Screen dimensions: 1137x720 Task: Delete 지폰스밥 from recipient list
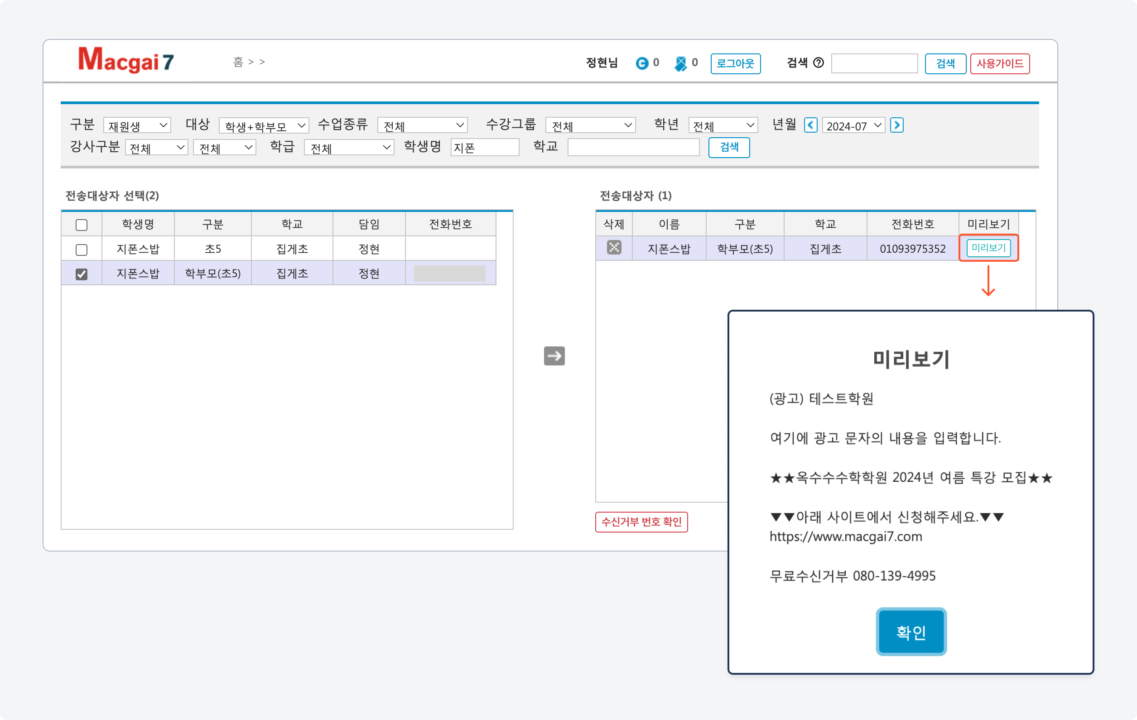(614, 247)
